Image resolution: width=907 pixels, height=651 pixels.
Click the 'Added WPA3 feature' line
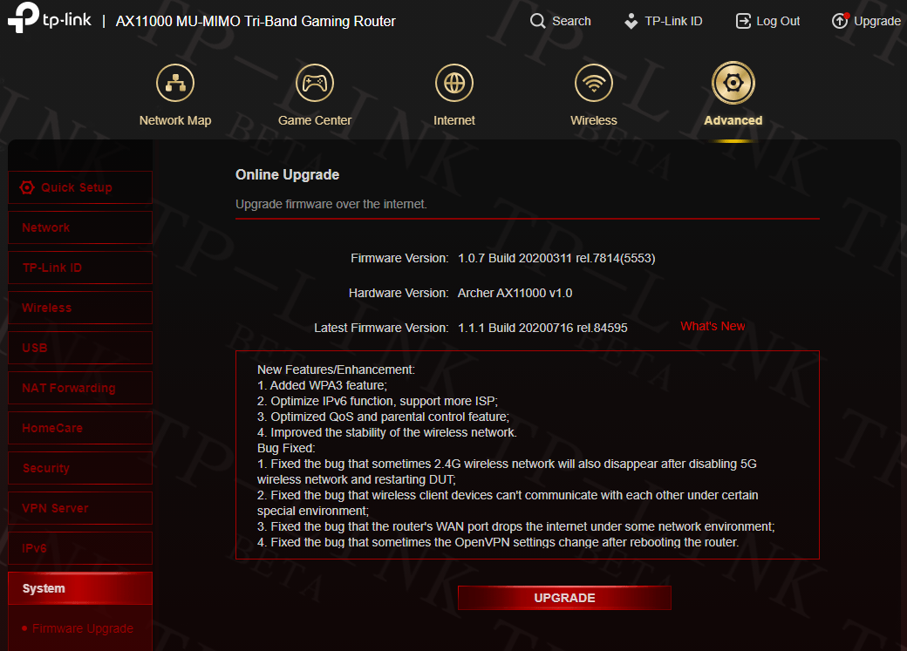click(322, 385)
